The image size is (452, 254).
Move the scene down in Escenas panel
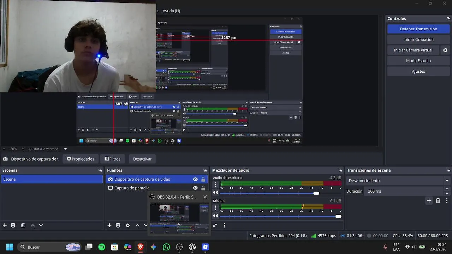pyautogui.click(x=41, y=225)
